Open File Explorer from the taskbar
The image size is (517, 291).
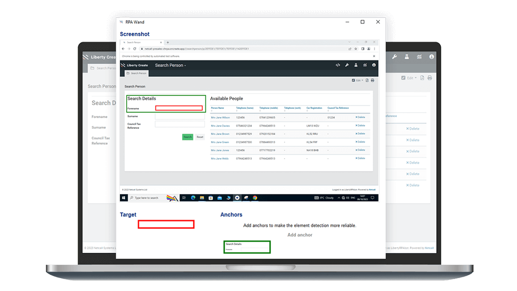tap(202, 198)
